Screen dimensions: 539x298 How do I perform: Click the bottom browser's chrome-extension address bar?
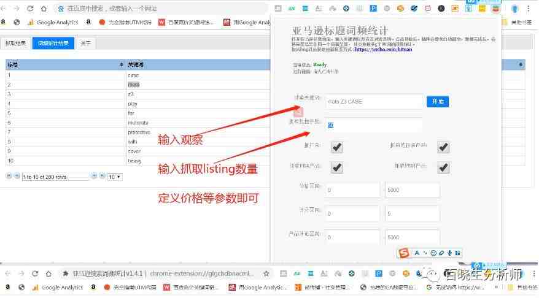[x=163, y=273]
